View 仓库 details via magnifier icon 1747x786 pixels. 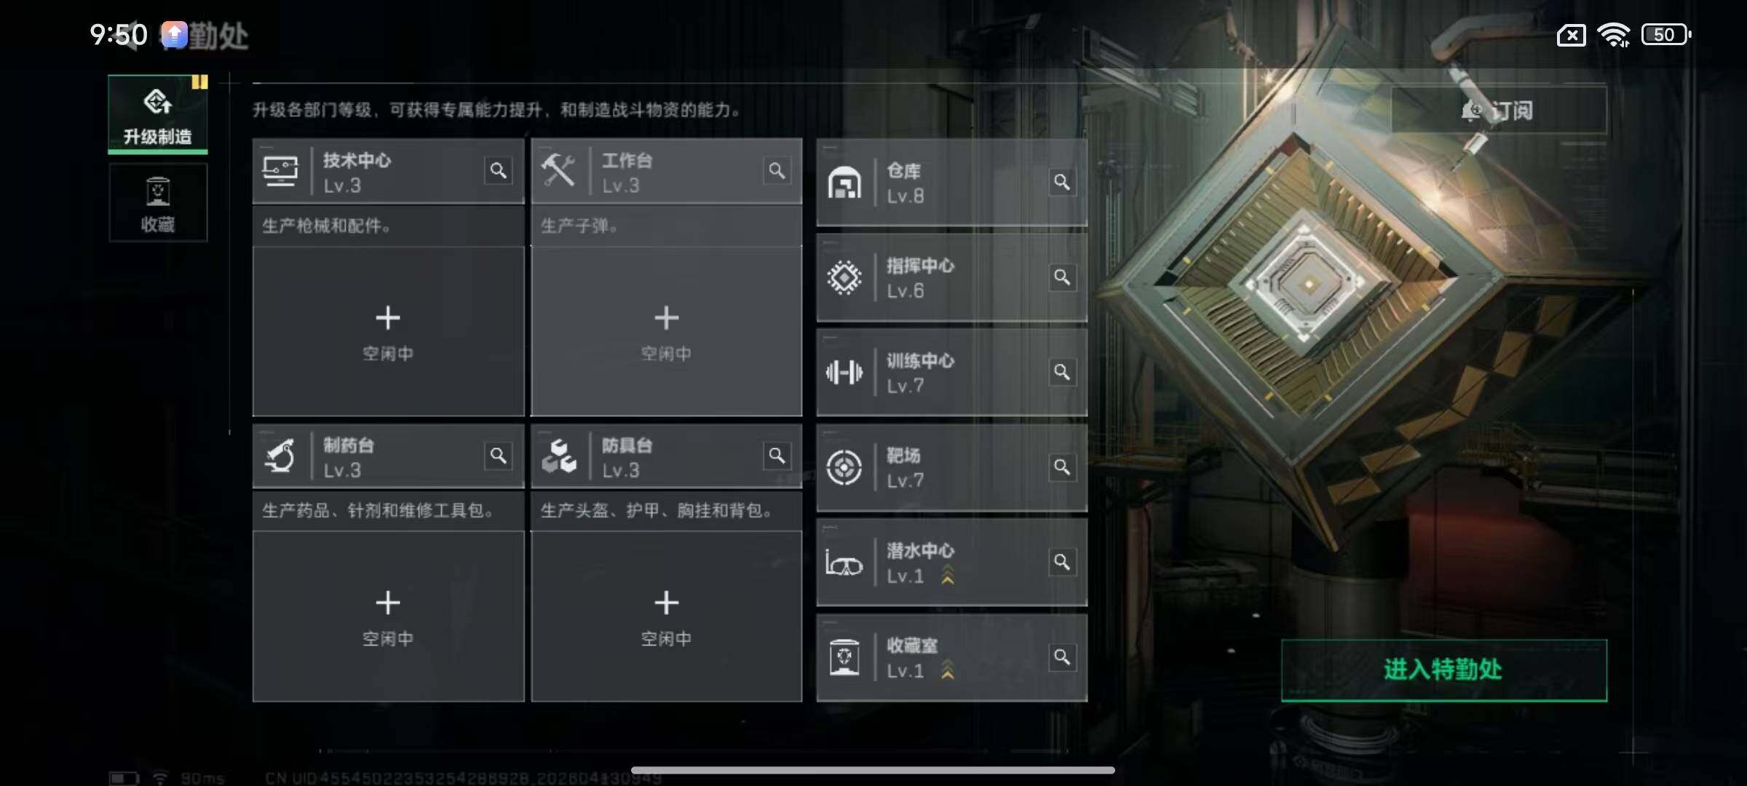coord(1062,182)
